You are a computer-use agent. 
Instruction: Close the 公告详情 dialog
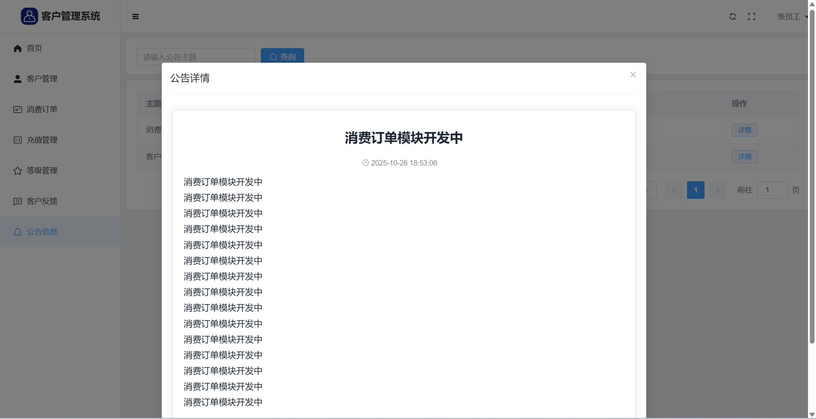click(633, 75)
